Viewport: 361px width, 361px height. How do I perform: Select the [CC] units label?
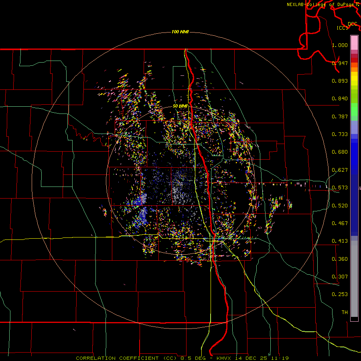point(343,28)
